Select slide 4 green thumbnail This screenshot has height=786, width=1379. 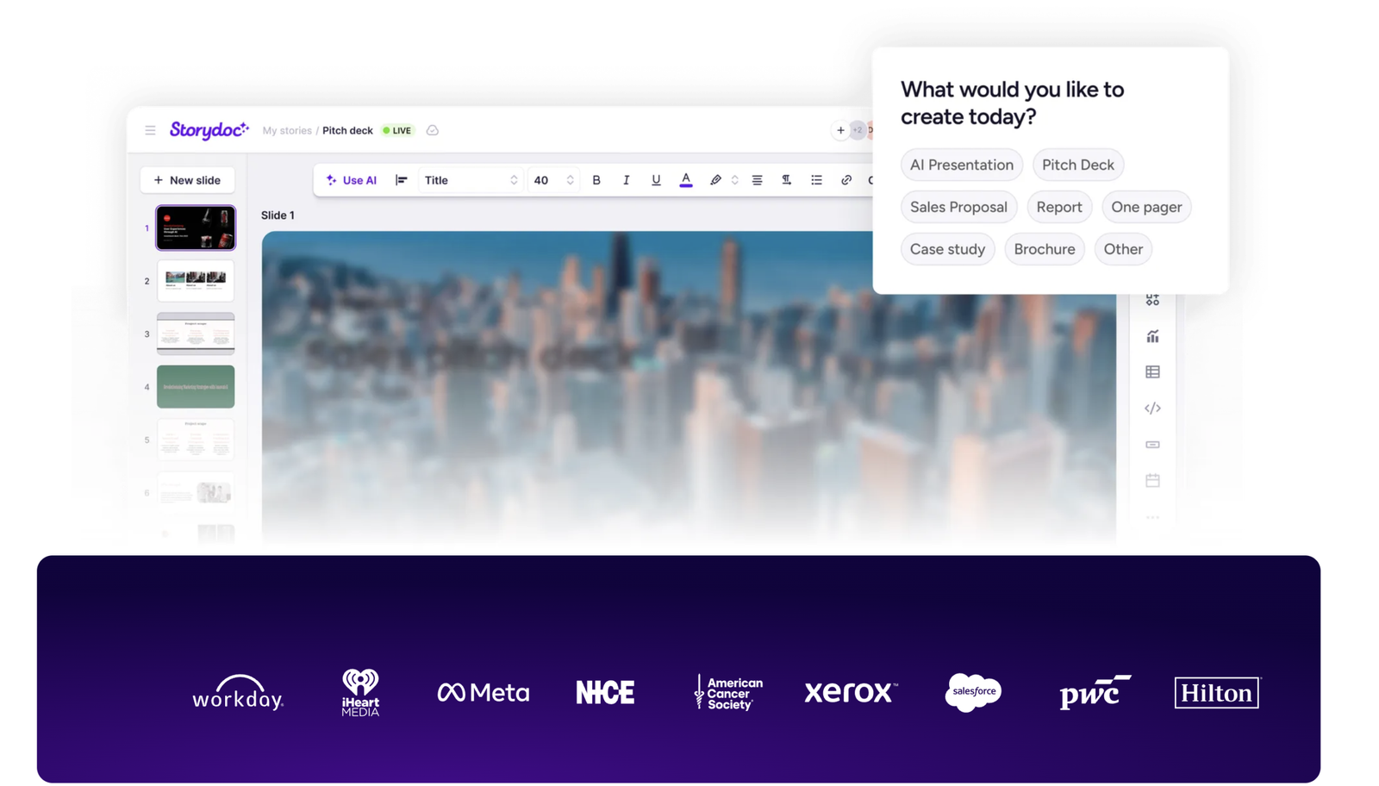(196, 387)
